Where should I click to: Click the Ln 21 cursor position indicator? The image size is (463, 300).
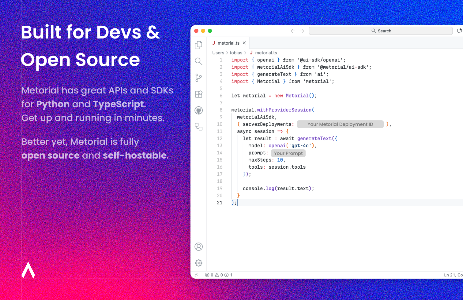tap(453, 275)
